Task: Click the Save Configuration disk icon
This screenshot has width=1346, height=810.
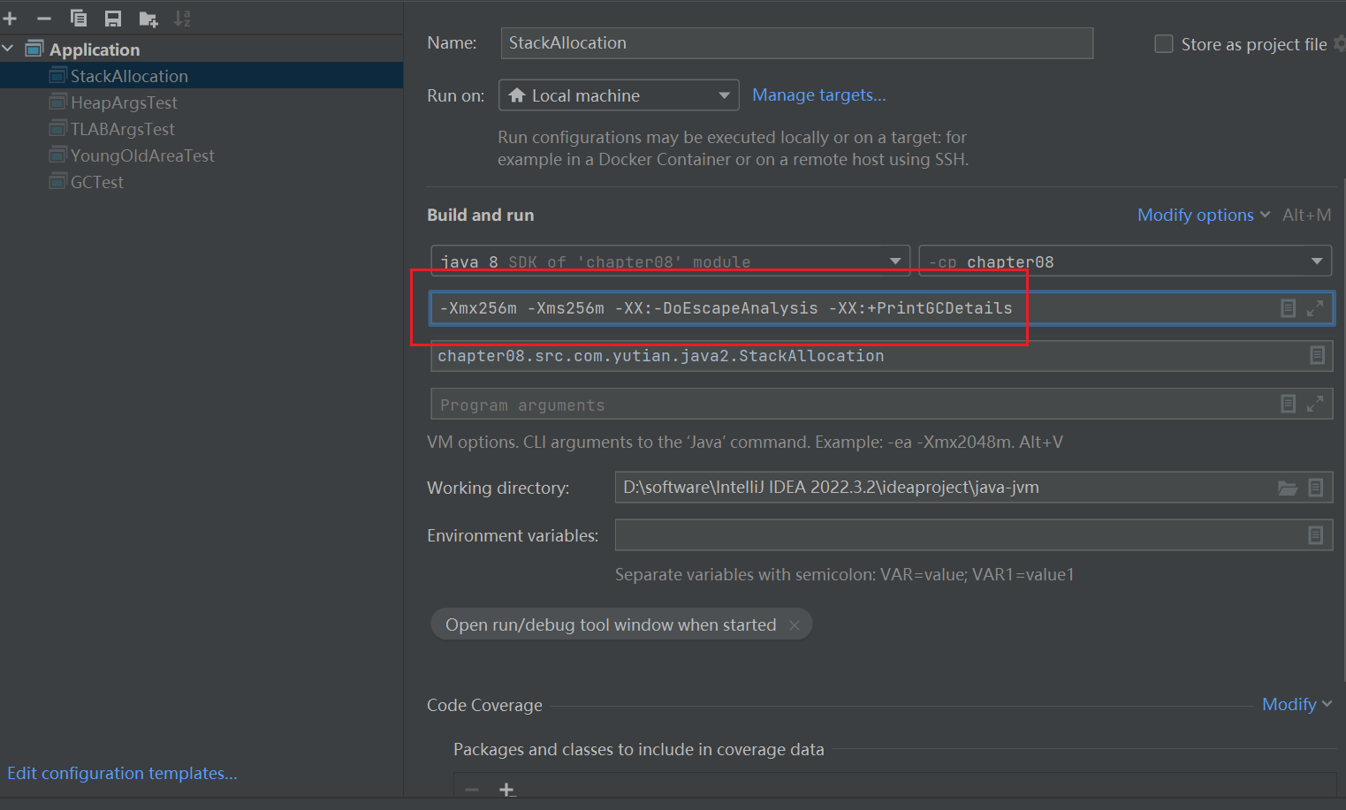Action: click(x=113, y=18)
